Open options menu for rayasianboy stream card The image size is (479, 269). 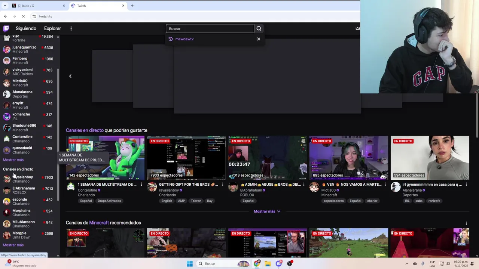click(x=222, y=185)
